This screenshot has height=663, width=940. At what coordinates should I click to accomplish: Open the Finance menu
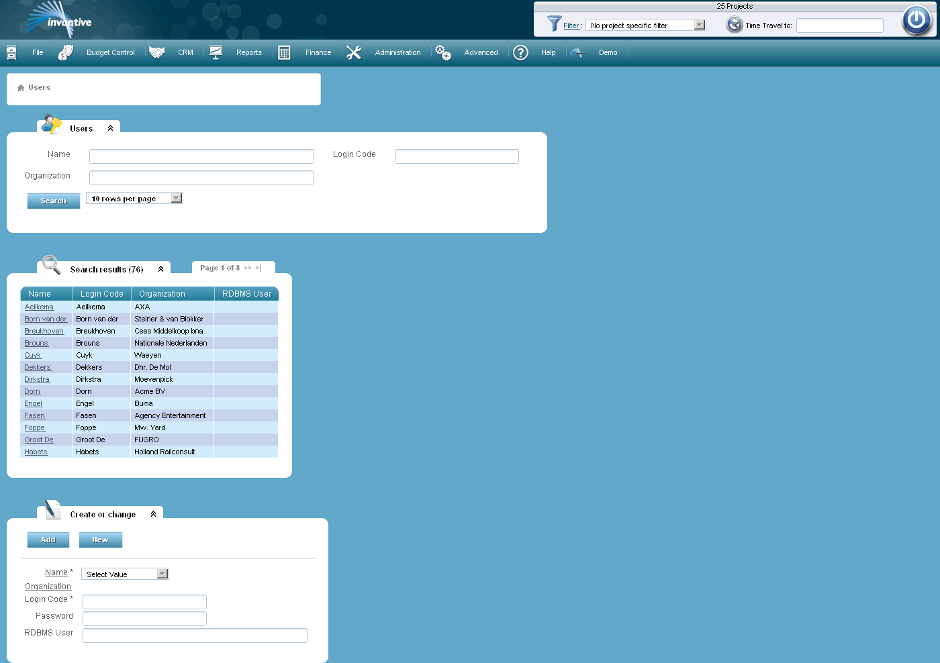click(x=318, y=52)
